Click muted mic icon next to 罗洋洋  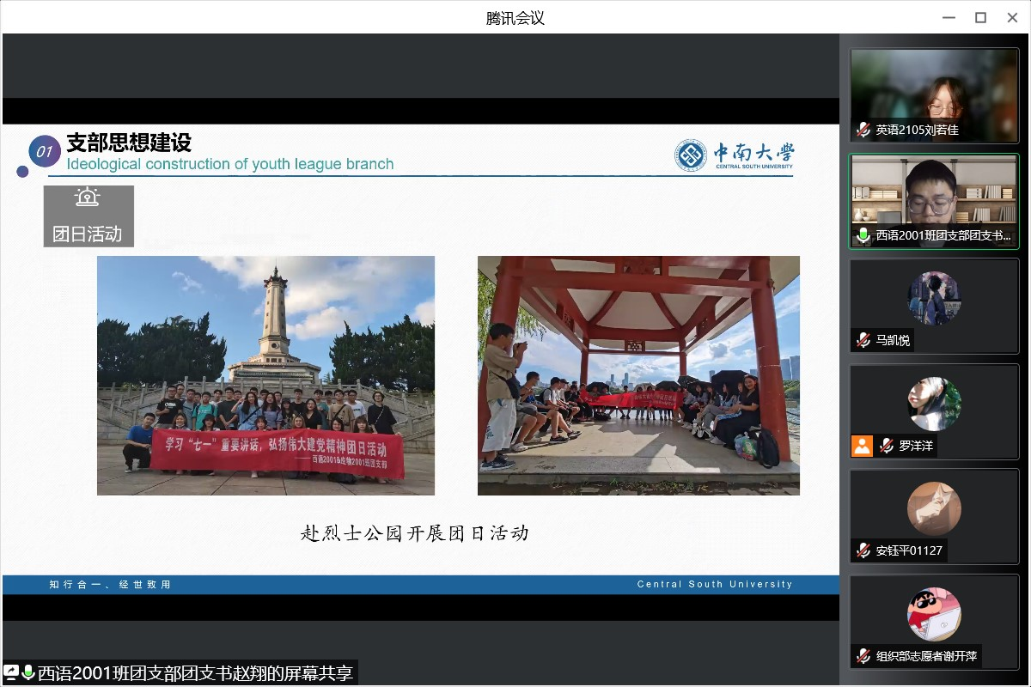(x=887, y=446)
